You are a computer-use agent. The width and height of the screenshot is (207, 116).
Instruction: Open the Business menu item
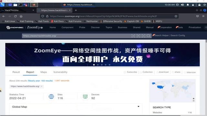[123, 27]
